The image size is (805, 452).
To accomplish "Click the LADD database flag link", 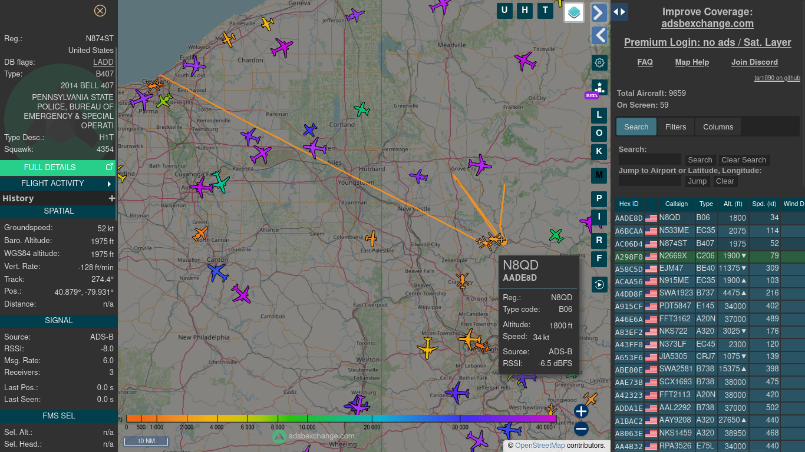I will (103, 62).
